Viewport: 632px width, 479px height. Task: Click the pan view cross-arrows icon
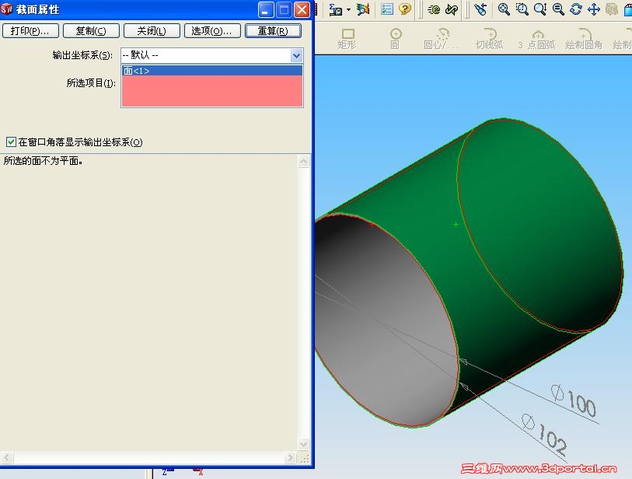tap(594, 9)
